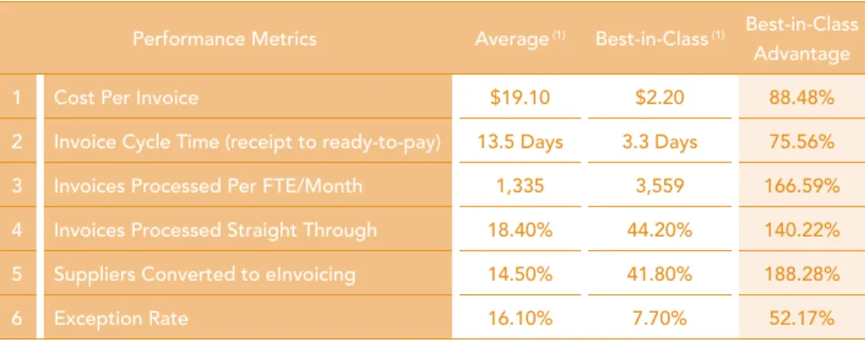865x343 pixels.
Task: Click the 41.80% eInvoicing cell
Action: 659,274
